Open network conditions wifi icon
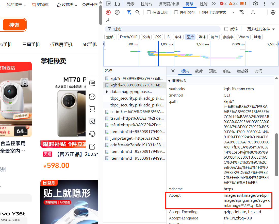 pos(241,12)
